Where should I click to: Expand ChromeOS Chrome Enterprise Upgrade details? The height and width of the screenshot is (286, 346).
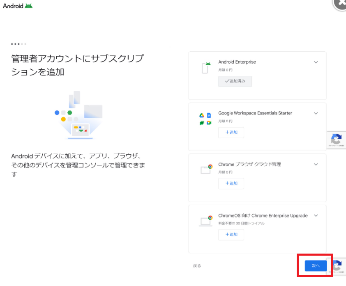tap(316, 215)
